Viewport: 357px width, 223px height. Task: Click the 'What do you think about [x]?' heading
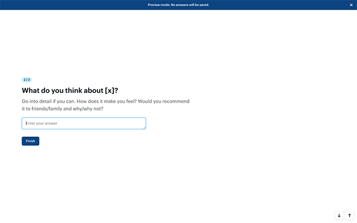pyautogui.click(x=70, y=90)
